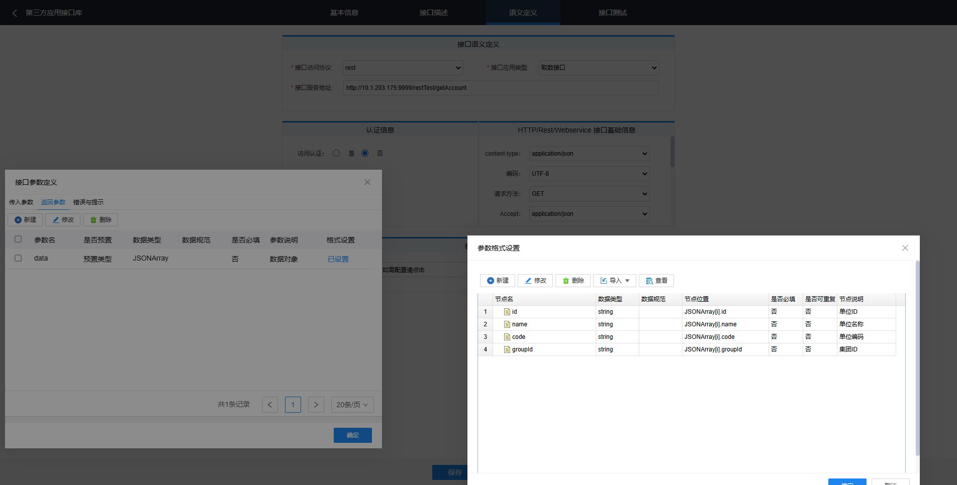Check the data row checkbox
957x485 pixels.
(x=18, y=258)
